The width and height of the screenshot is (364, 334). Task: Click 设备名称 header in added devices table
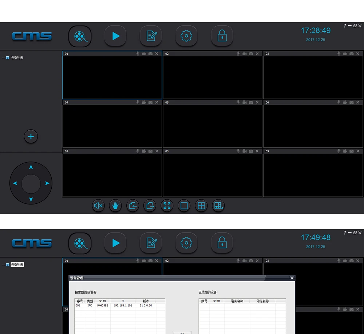coord(237,301)
